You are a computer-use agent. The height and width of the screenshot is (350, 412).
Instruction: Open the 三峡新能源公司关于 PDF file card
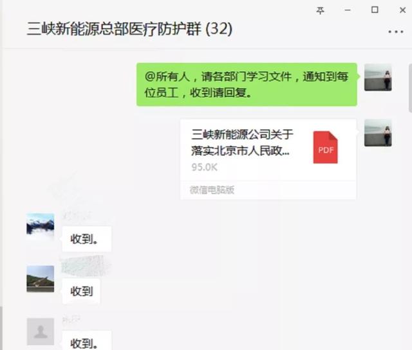(x=268, y=159)
